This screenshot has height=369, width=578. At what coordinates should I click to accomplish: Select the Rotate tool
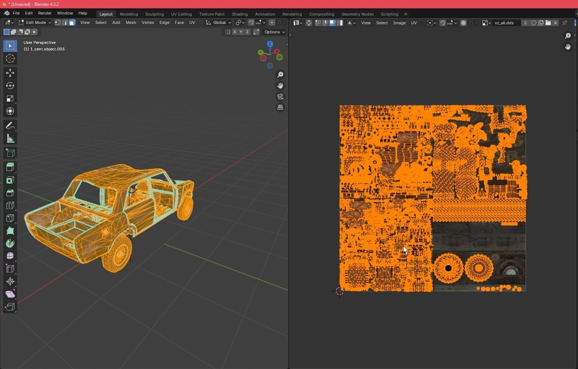10,86
